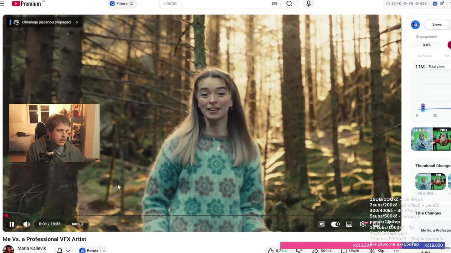Open video settings gear
This screenshot has width=451, height=253.
point(363,224)
